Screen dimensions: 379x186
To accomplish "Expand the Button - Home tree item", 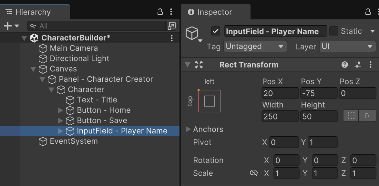I will (60, 110).
